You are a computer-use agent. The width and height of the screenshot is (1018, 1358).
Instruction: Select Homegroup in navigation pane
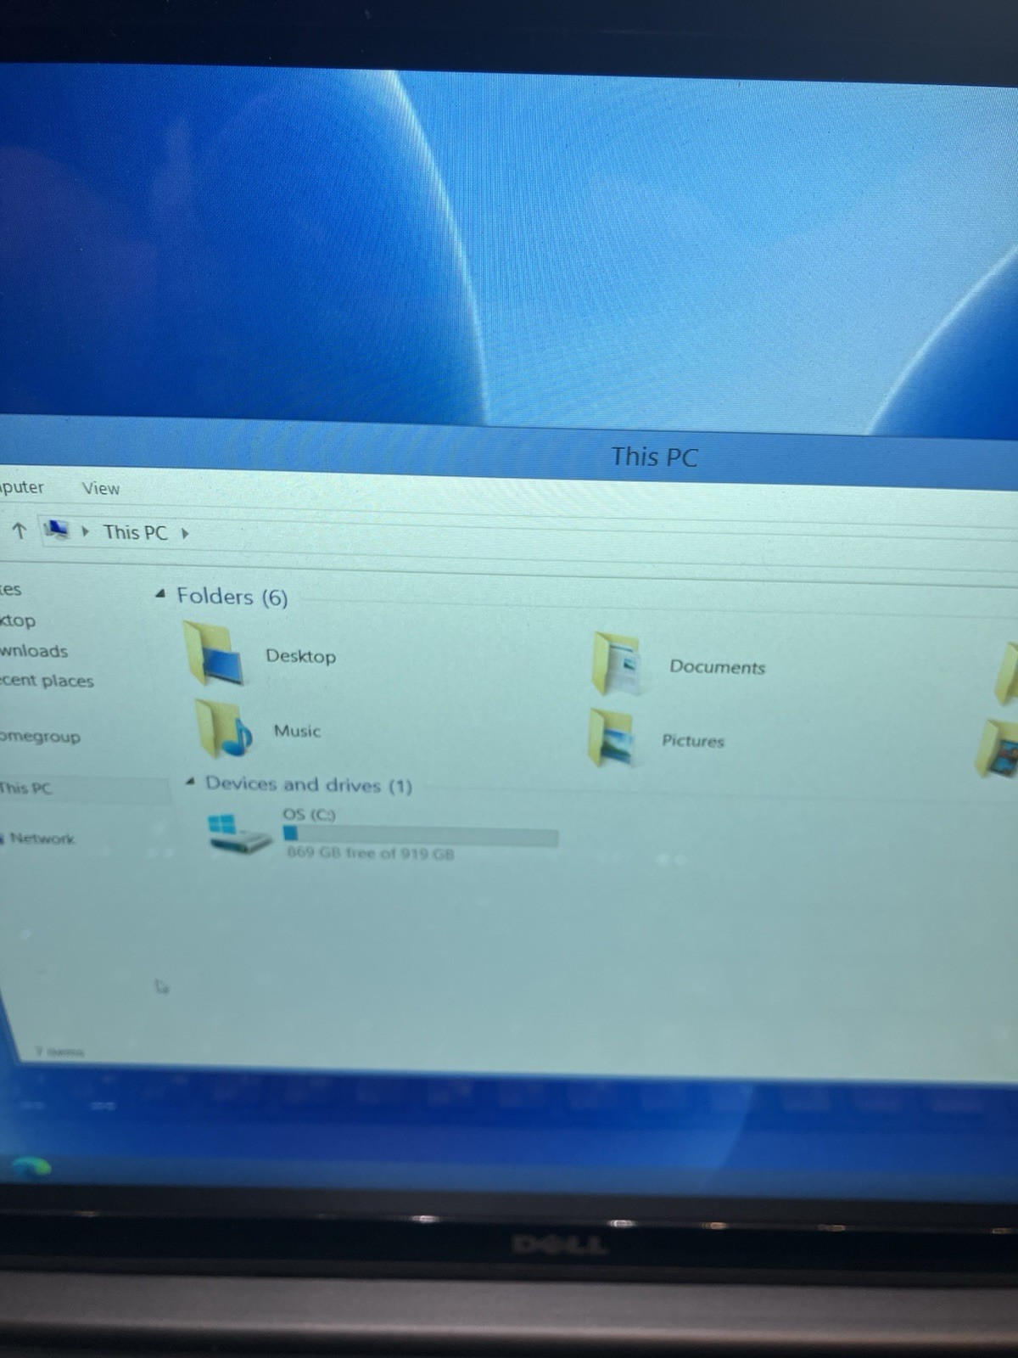point(40,736)
